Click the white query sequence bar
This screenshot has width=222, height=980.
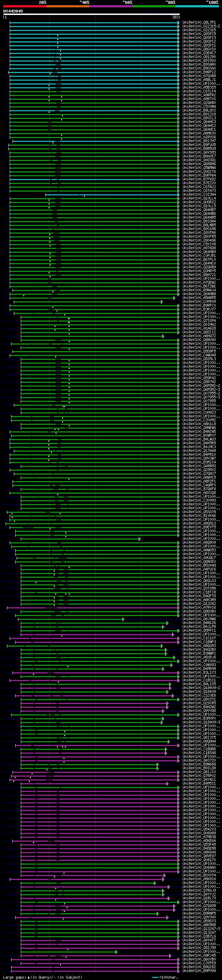pos(92,15)
